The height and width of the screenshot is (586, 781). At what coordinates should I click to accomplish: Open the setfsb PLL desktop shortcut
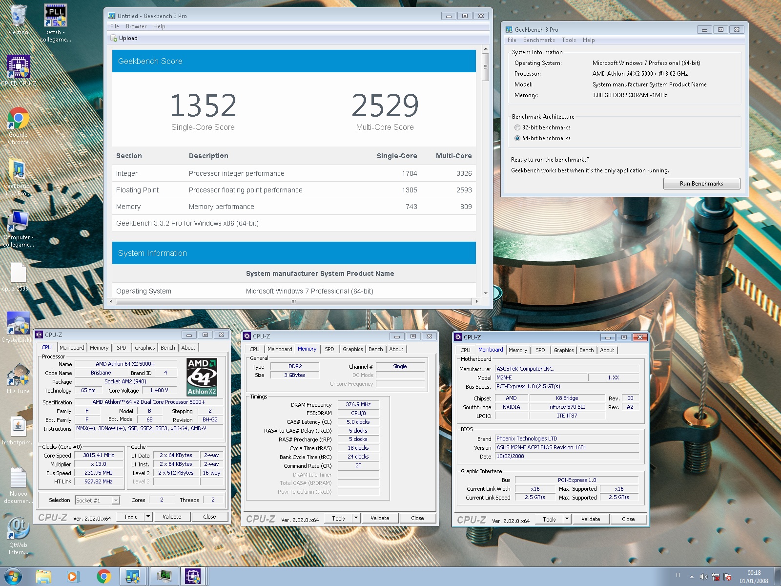55,23
